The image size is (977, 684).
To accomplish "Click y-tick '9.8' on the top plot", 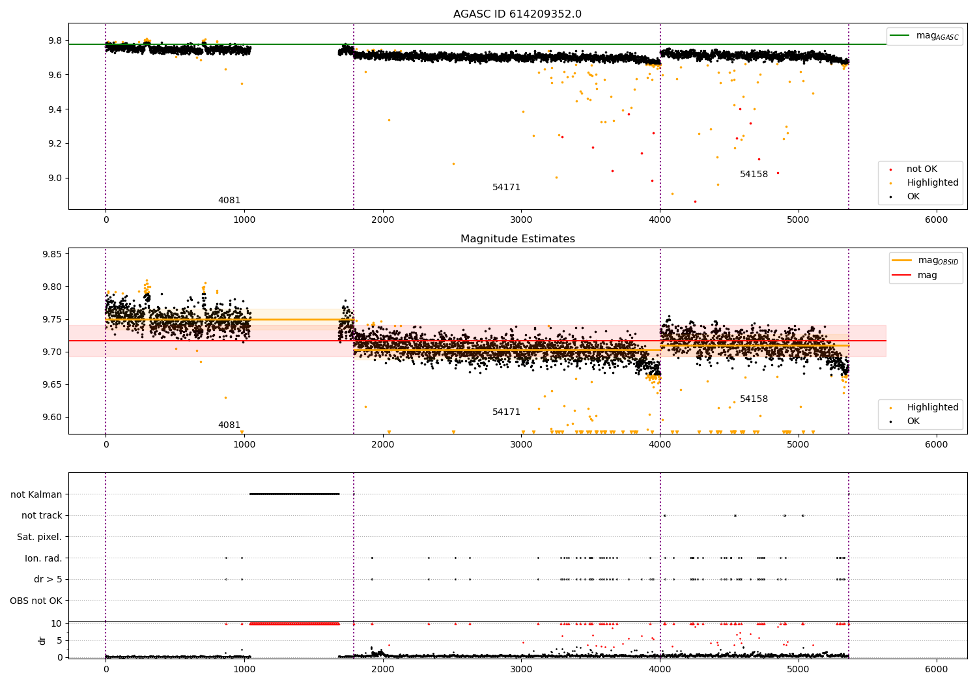I will (55, 41).
